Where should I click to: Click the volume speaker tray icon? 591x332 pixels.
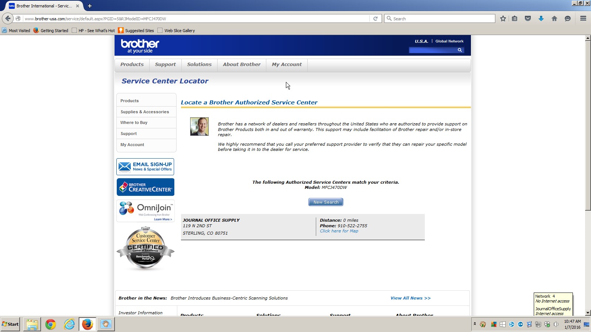[556, 324]
